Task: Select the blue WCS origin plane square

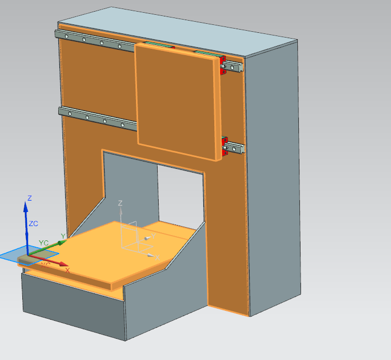Action: [x=16, y=255]
